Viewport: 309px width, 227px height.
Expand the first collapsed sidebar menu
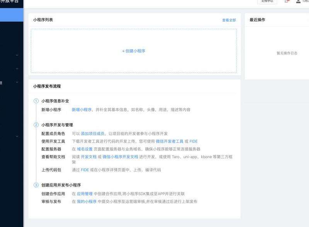tap(17, 55)
